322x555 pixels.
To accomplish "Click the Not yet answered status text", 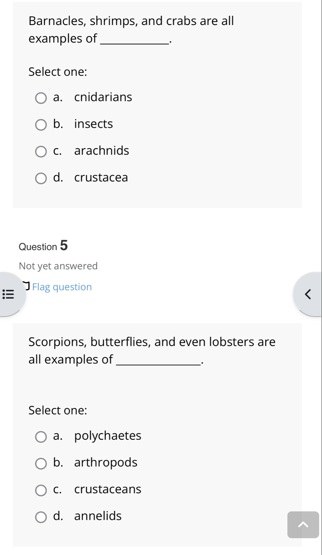I will pos(58,266).
